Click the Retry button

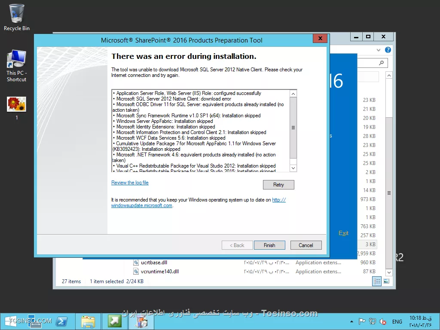click(278, 185)
